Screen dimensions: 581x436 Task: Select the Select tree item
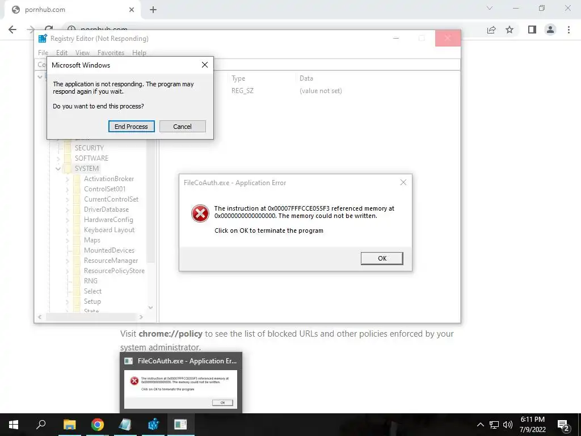pos(92,291)
